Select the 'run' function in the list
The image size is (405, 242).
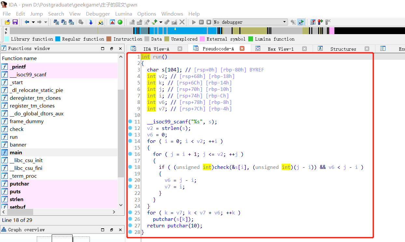point(59,137)
